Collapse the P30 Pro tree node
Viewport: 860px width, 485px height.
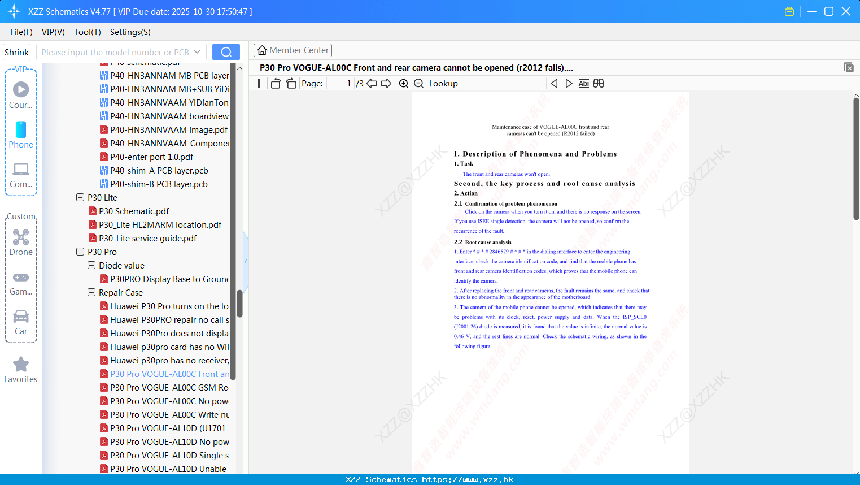pos(80,252)
